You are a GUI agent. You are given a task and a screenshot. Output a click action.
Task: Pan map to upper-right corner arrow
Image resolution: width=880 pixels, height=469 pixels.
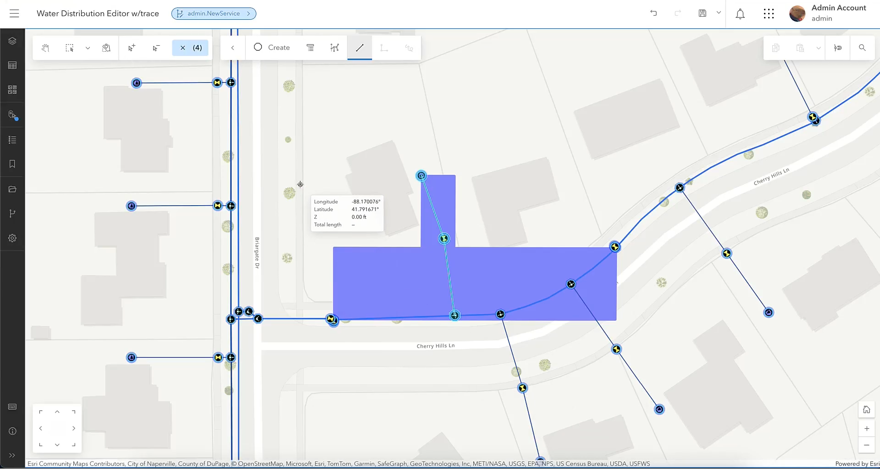tap(74, 412)
